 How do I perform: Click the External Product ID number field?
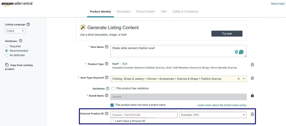(144, 115)
